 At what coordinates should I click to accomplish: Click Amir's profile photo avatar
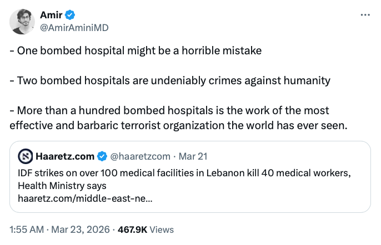click(x=23, y=21)
